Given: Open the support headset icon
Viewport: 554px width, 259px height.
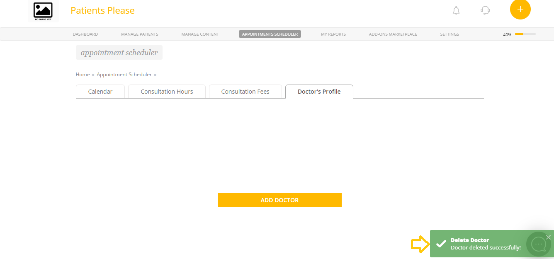Looking at the screenshot, I should click(485, 10).
